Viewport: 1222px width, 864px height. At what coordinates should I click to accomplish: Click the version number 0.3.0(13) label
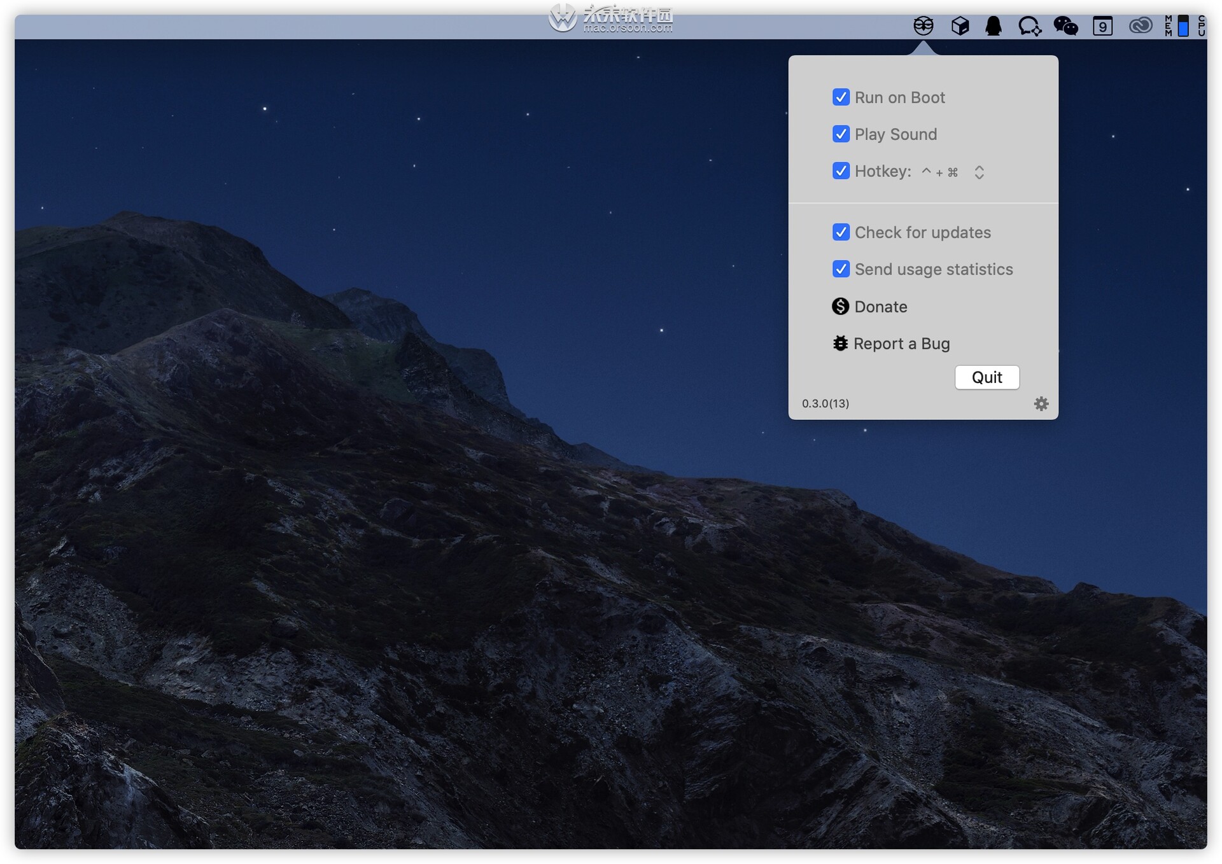click(825, 403)
